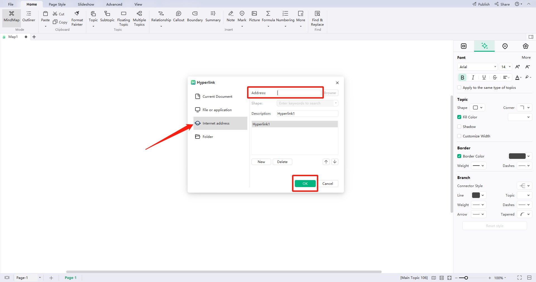Screen dimensions: 536x282
Task: Select Folder link type
Action: 220,137
